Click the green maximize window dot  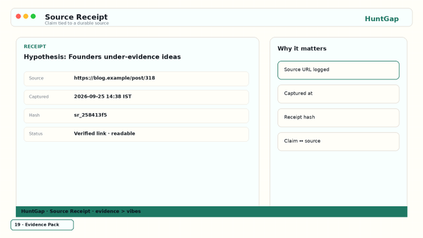point(33,16)
